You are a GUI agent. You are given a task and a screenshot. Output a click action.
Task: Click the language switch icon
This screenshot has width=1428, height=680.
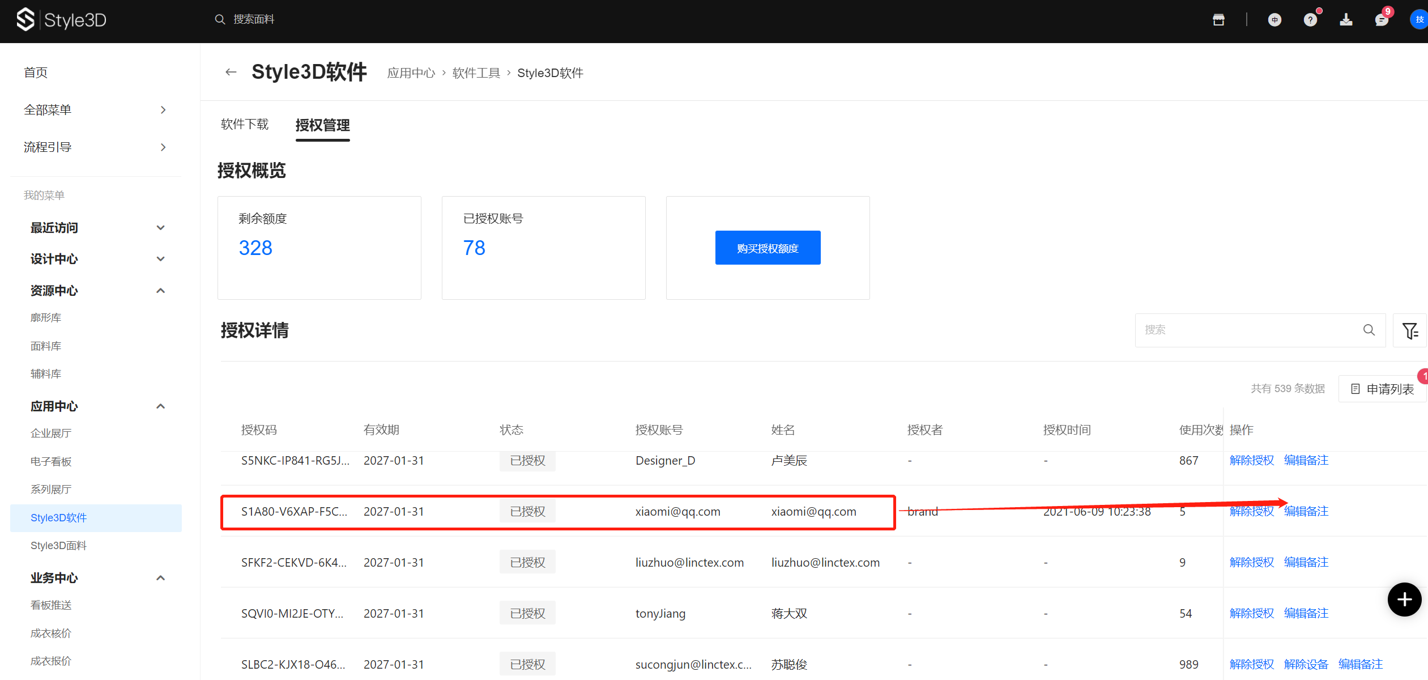click(1274, 20)
